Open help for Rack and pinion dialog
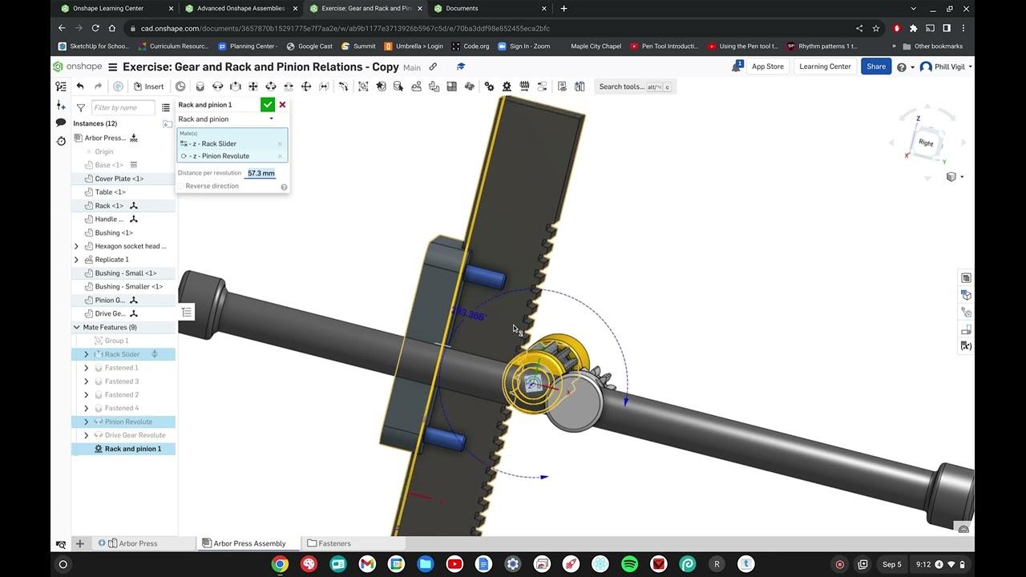The image size is (1026, 577). [284, 187]
